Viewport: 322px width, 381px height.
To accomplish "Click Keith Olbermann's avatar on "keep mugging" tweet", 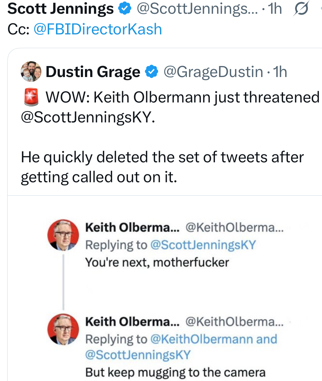I will point(63,330).
